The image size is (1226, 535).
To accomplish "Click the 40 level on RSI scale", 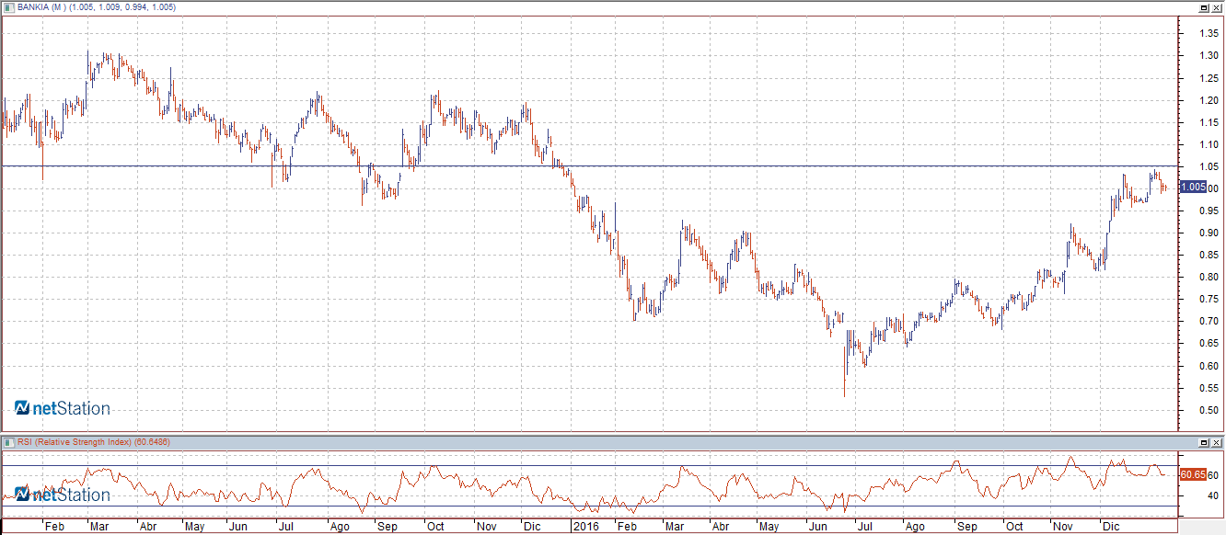I will tap(1213, 496).
